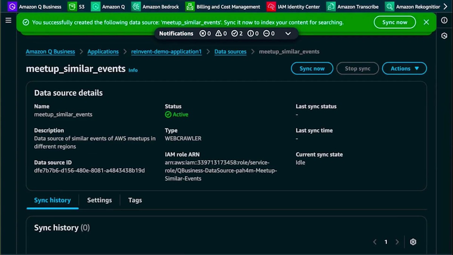
Task: Click the WEBCRAWLER type value
Action: (183, 139)
